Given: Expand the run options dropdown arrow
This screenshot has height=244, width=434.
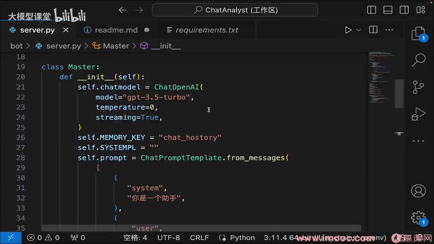Looking at the screenshot, I should pyautogui.click(x=358, y=30).
